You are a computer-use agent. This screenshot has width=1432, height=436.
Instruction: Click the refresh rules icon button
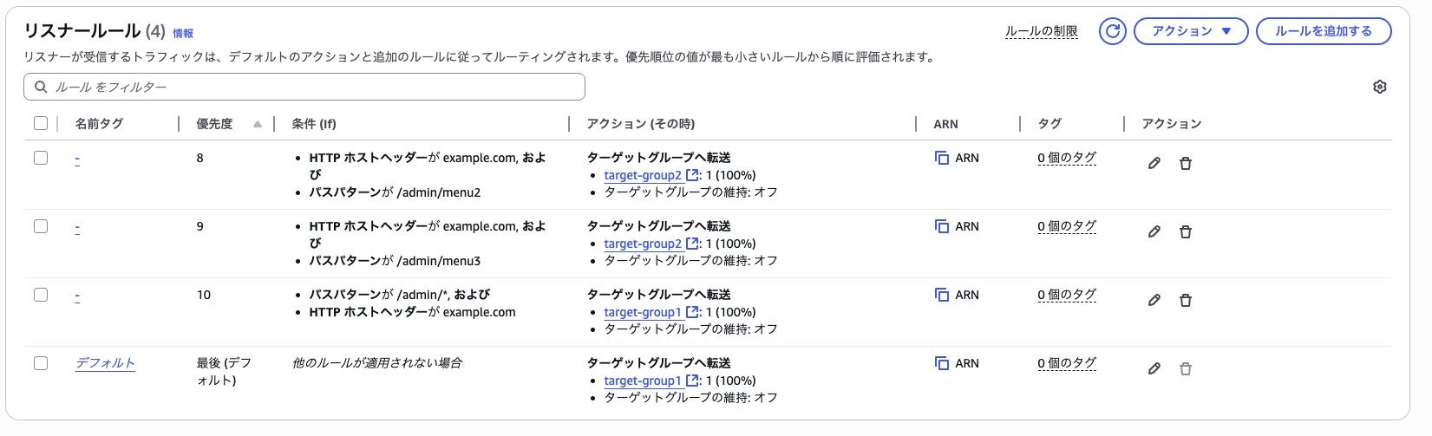[x=1112, y=31]
